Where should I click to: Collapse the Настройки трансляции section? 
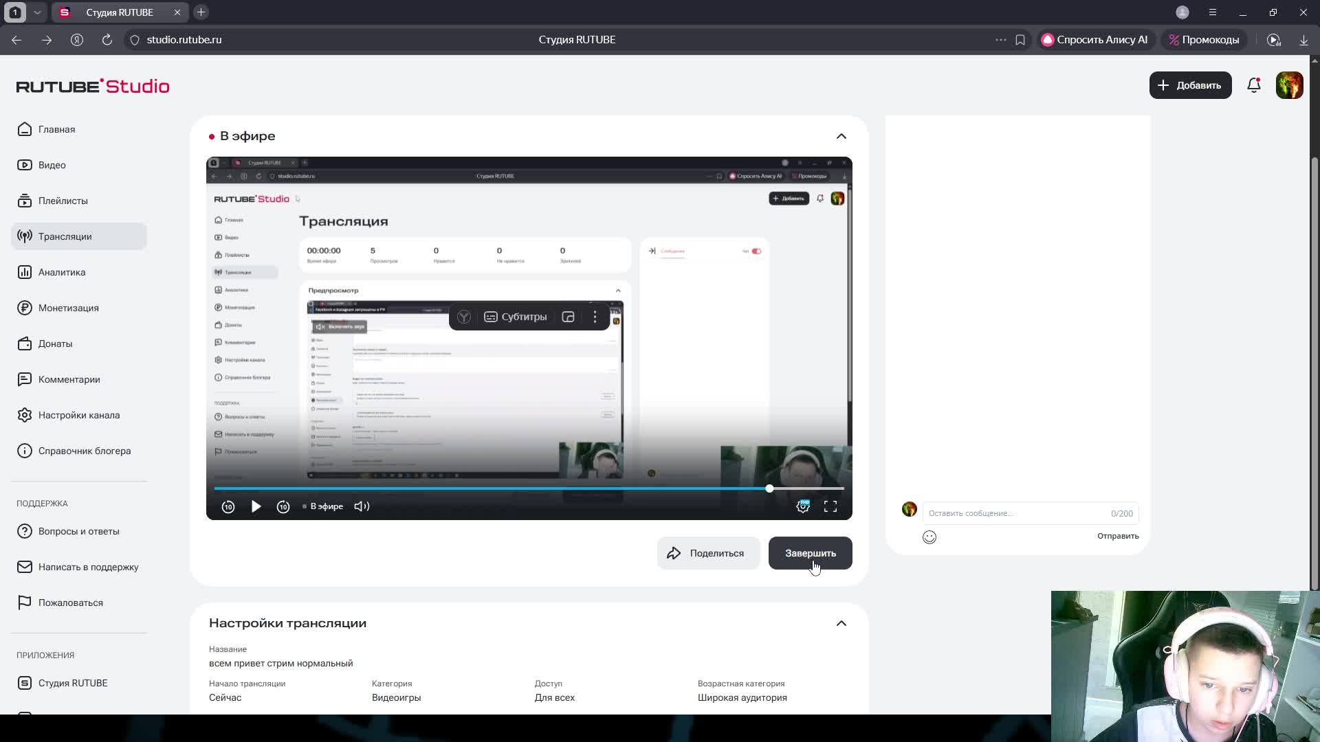(841, 623)
